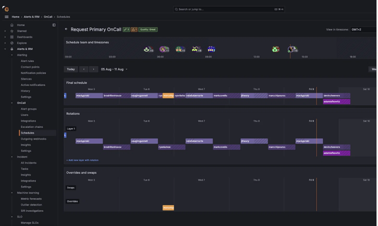This screenshot has width=378, height=226.
Task: Click the green badge showing 3
Action: pyautogui.click(x=126, y=29)
